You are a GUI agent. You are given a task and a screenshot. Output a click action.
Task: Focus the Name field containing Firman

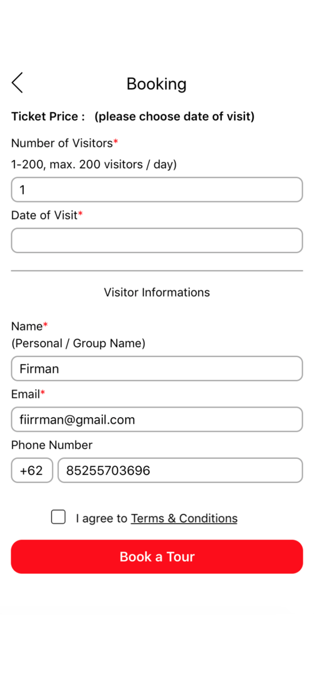[x=157, y=369]
